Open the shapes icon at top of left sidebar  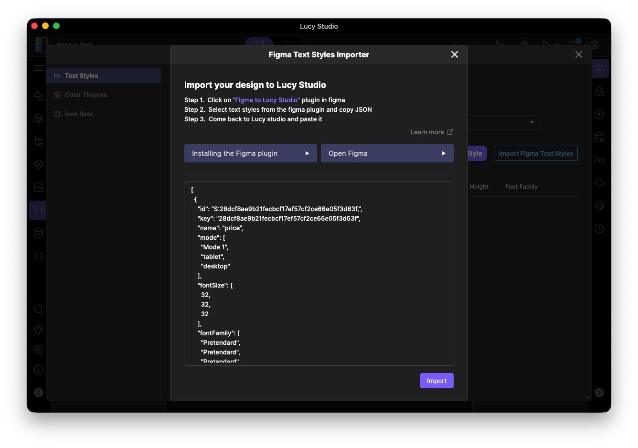click(39, 96)
